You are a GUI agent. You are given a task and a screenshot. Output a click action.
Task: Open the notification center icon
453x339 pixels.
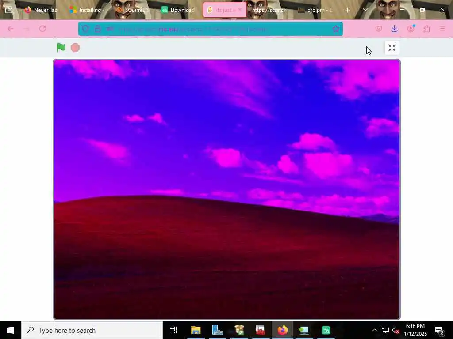pos(439,330)
